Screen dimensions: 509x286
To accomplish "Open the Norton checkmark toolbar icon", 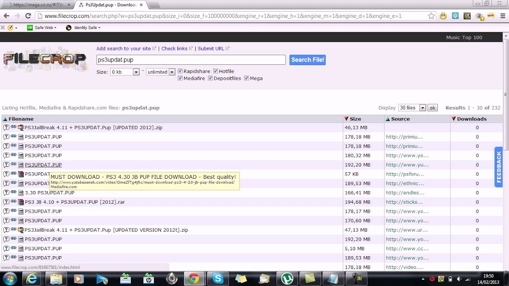I will [x=10, y=28].
